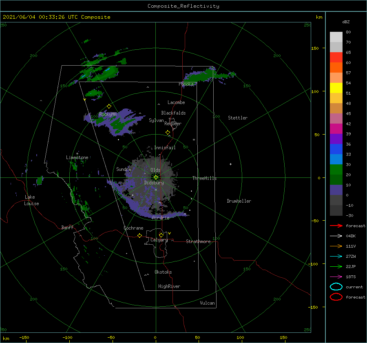Click the white plus marker east of ThreeHills
Screen dimensions: 367x343
tap(230, 164)
